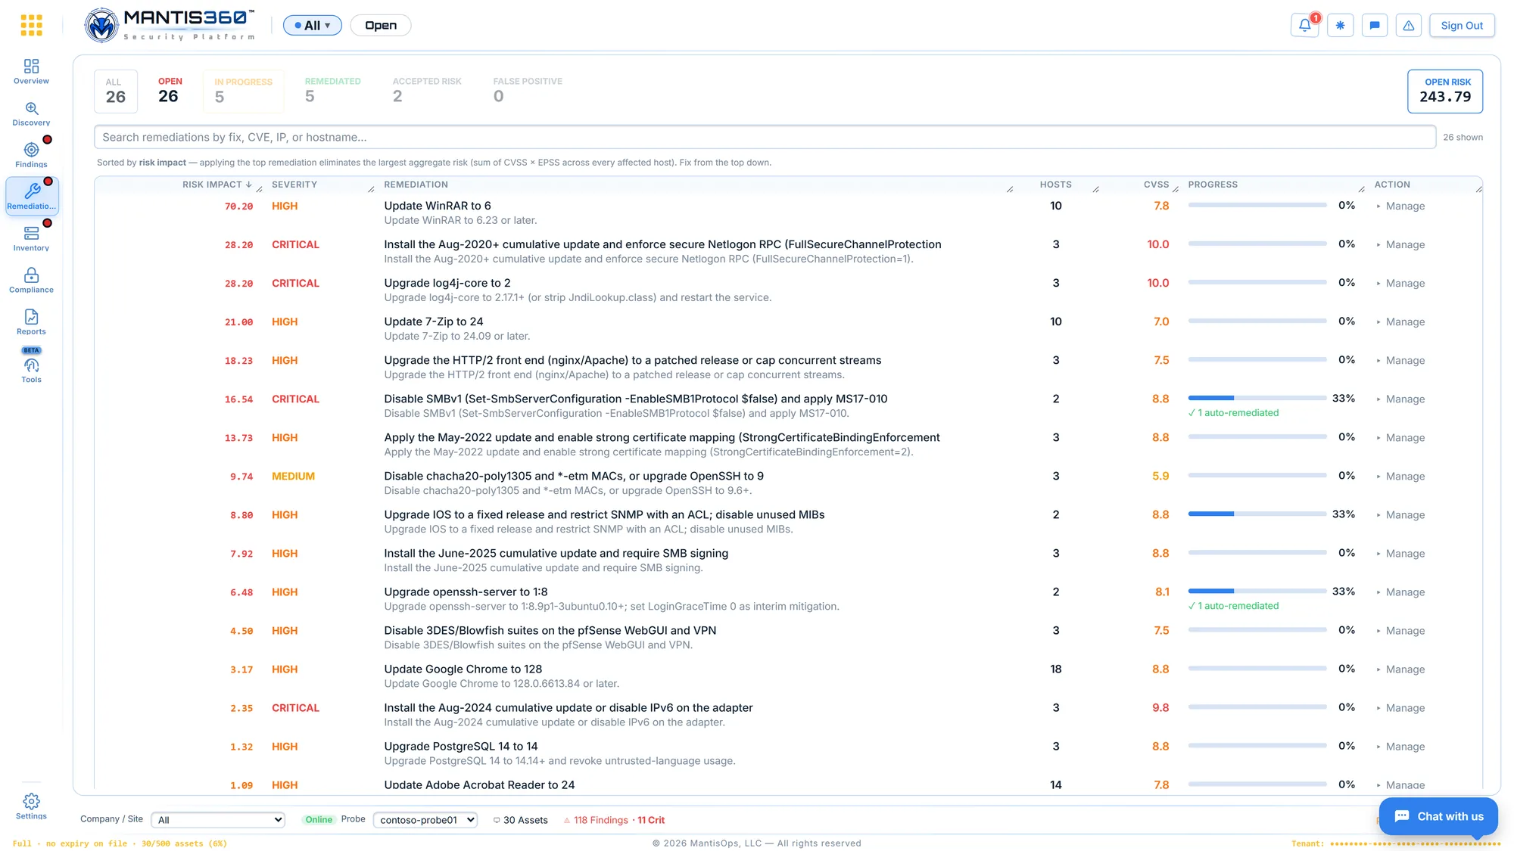Open Reports section
1514x851 pixels.
[31, 322]
